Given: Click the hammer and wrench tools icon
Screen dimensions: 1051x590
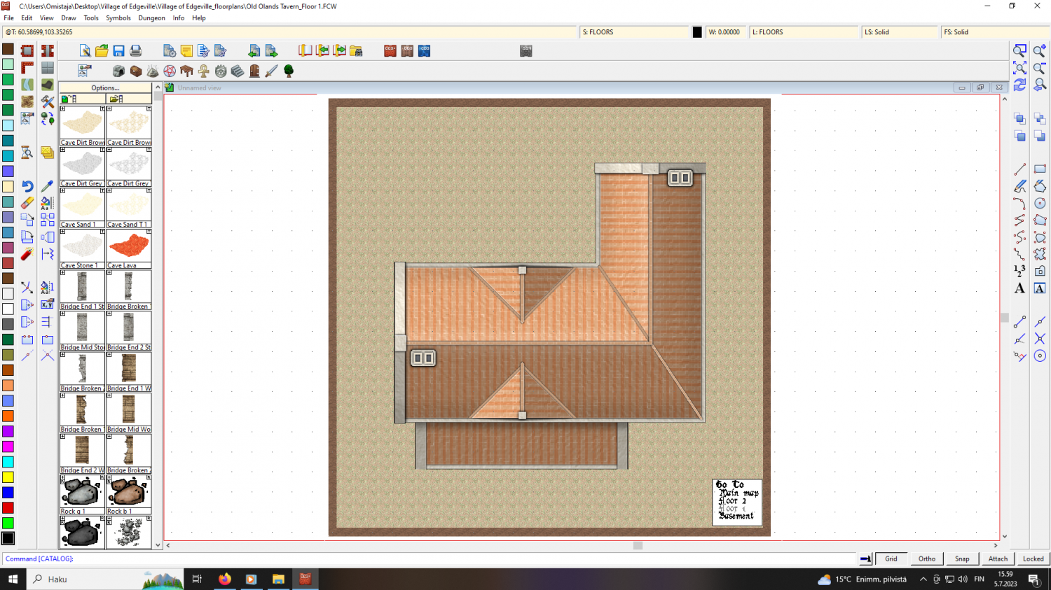Looking at the screenshot, I should (47, 101).
